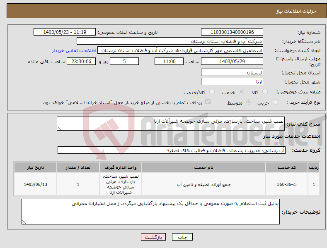327x248 pixels.
Task: Click the ردیف column header
Action: point(314,167)
